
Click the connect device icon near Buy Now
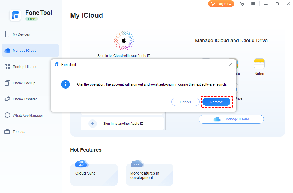(242, 4)
